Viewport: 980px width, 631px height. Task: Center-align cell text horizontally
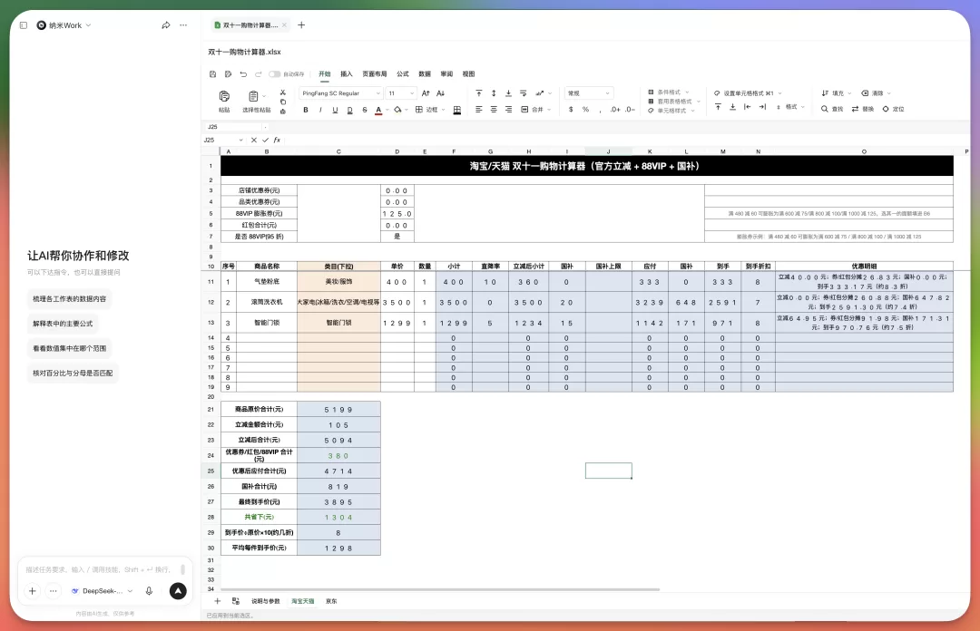pyautogui.click(x=494, y=110)
